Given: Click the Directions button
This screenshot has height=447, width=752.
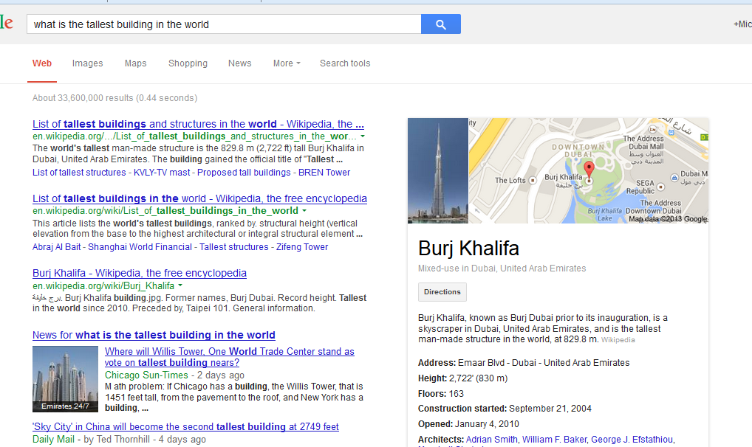Looking at the screenshot, I should (442, 292).
